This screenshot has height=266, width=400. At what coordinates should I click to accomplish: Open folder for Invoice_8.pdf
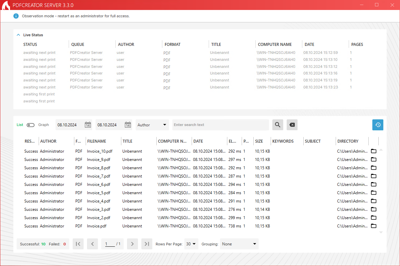point(374,168)
